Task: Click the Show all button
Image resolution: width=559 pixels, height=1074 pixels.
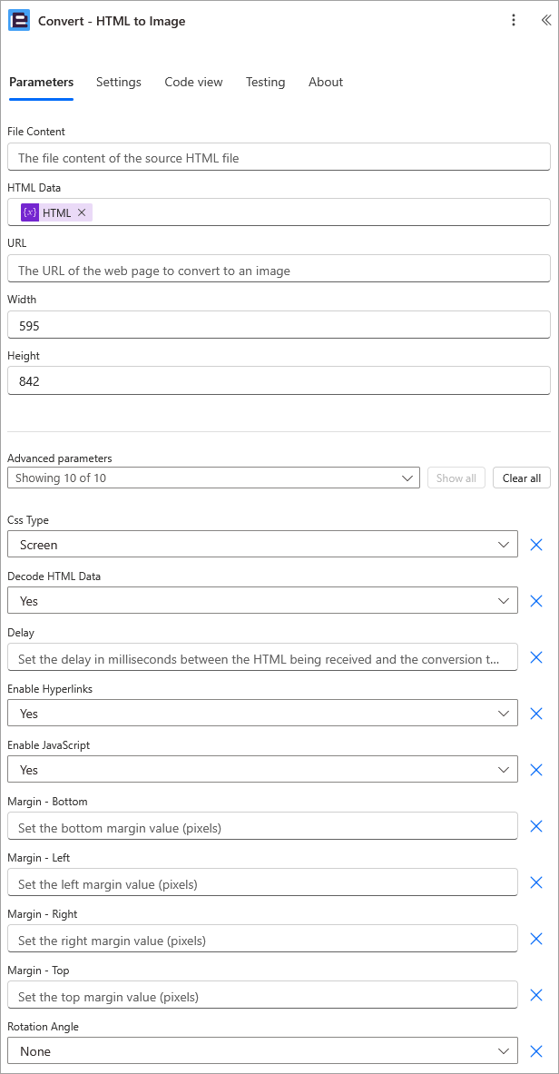Action: click(x=456, y=478)
